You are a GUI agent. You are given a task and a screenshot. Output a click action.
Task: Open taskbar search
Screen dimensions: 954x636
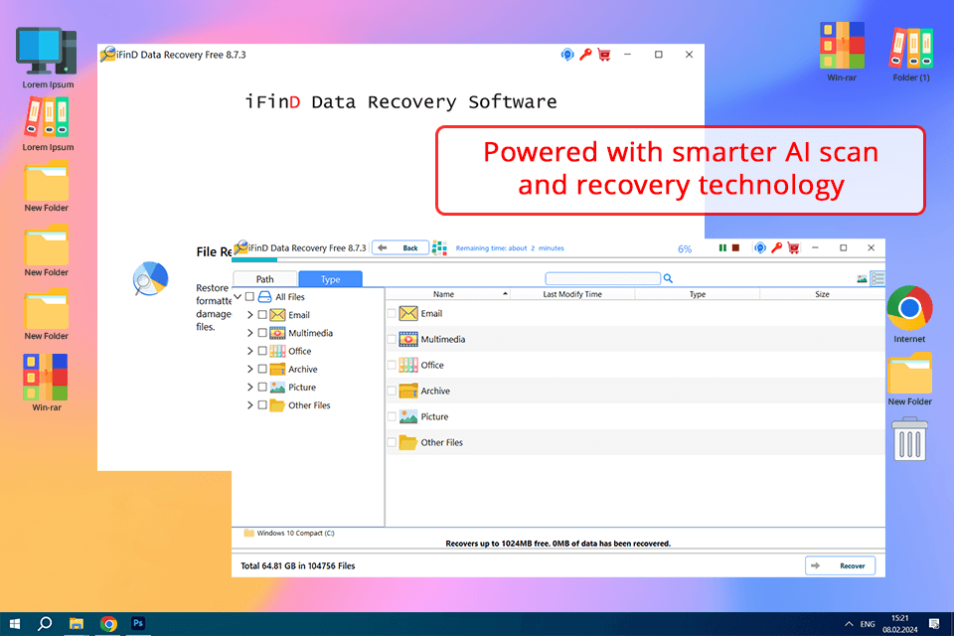(x=45, y=623)
